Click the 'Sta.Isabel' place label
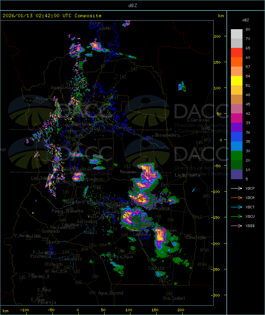 pyautogui.click(x=174, y=298)
